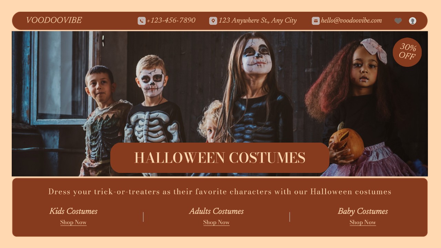
Task: Click the tagline about trick-or-treaters
Action: tap(220, 192)
